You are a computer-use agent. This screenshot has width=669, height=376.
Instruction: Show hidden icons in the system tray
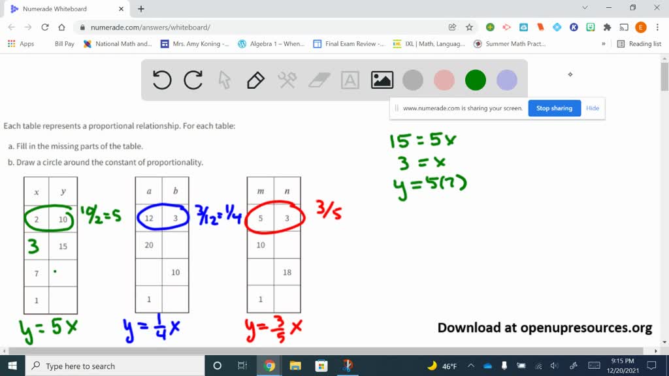point(470,366)
